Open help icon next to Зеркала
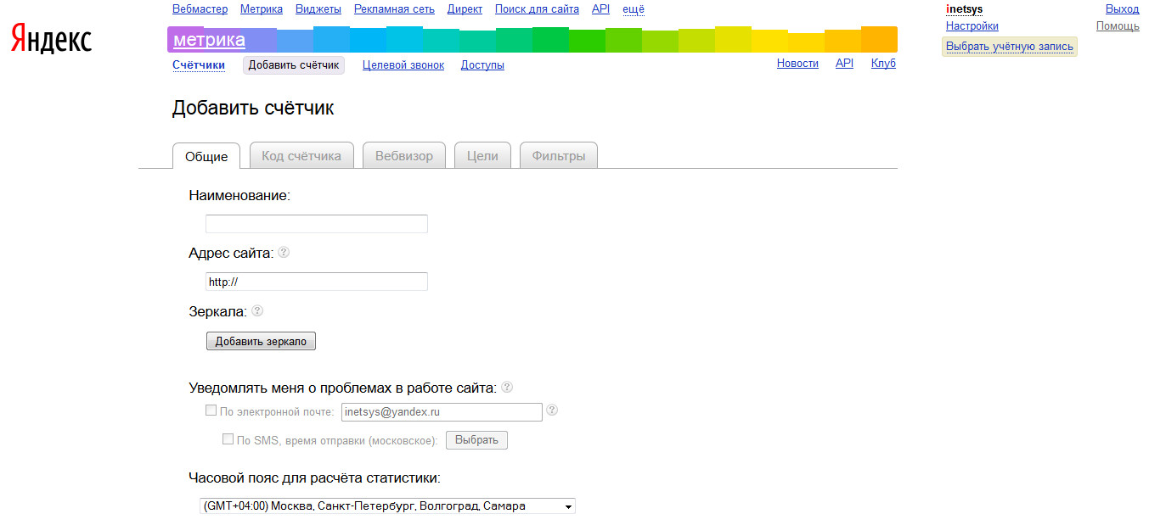 pyautogui.click(x=257, y=310)
